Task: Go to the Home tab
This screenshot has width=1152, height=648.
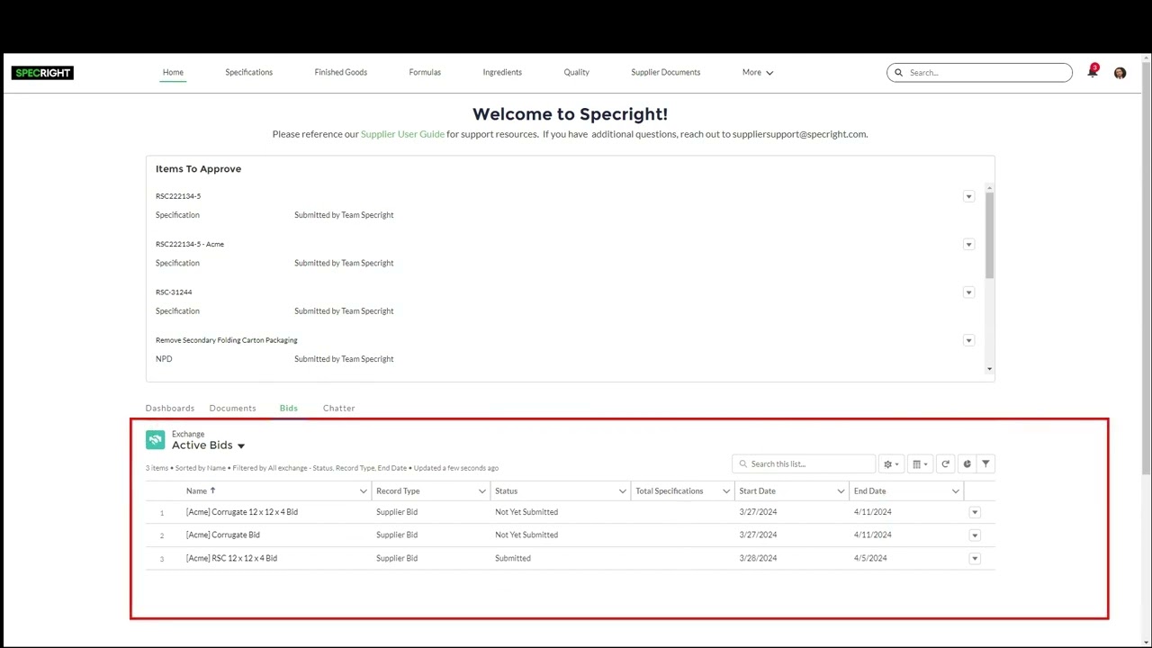Action: (173, 72)
